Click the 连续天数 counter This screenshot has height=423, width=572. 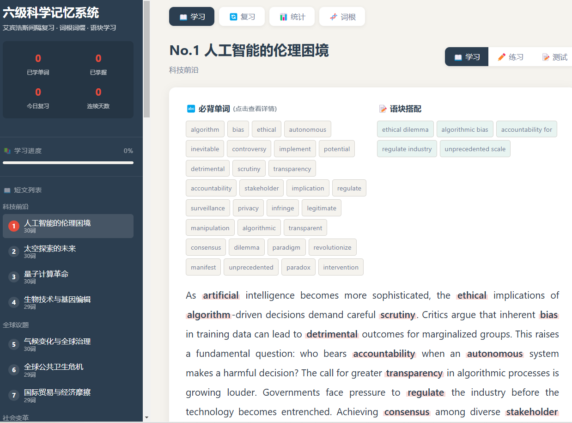98,98
